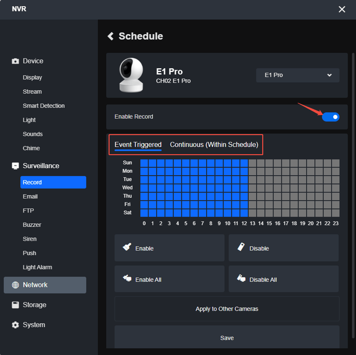
Task: Open Siren settings
Action: click(x=30, y=239)
